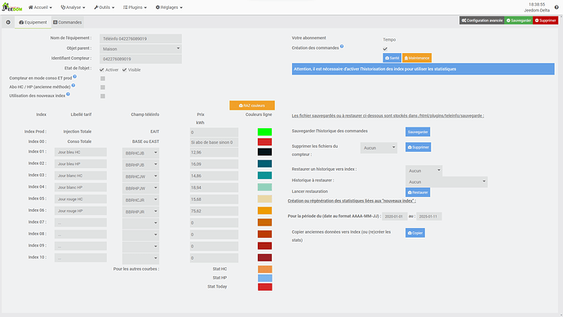Toggle the Visible checkbox
This screenshot has width=563, height=317.
tap(124, 69)
